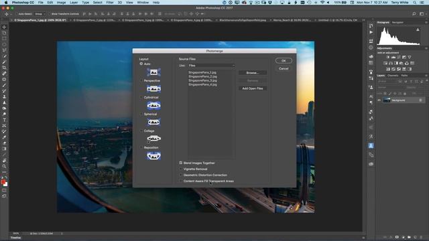Screen dimensions: 429x241
Task: Click Cancel in Photomerge dialog
Action: [284, 68]
